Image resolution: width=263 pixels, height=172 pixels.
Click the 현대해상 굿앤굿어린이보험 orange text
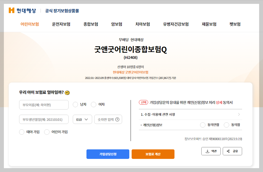point(131,72)
